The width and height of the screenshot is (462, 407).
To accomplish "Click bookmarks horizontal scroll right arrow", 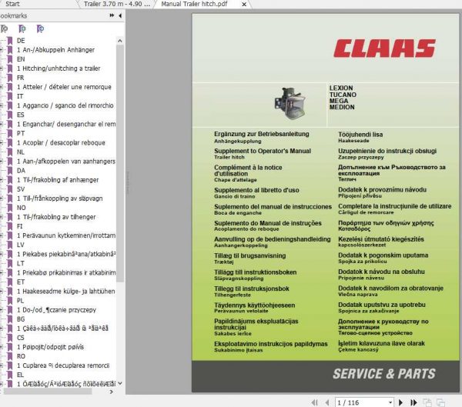I will 111,392.
